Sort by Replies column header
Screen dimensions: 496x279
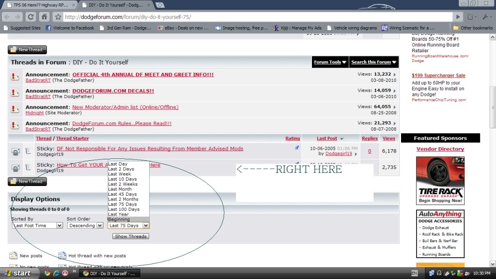(x=370, y=139)
